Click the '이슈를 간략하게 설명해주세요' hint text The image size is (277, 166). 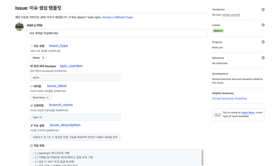coord(45,131)
